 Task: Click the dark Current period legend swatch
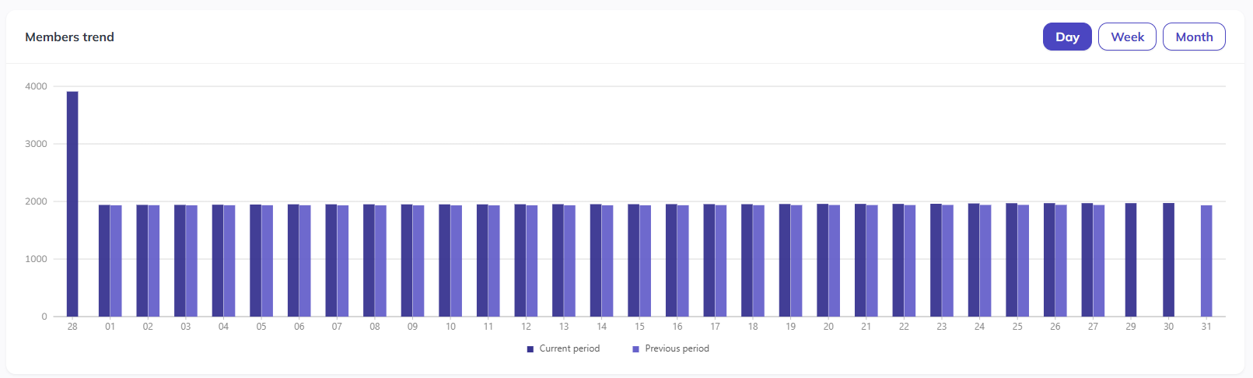tap(530, 349)
